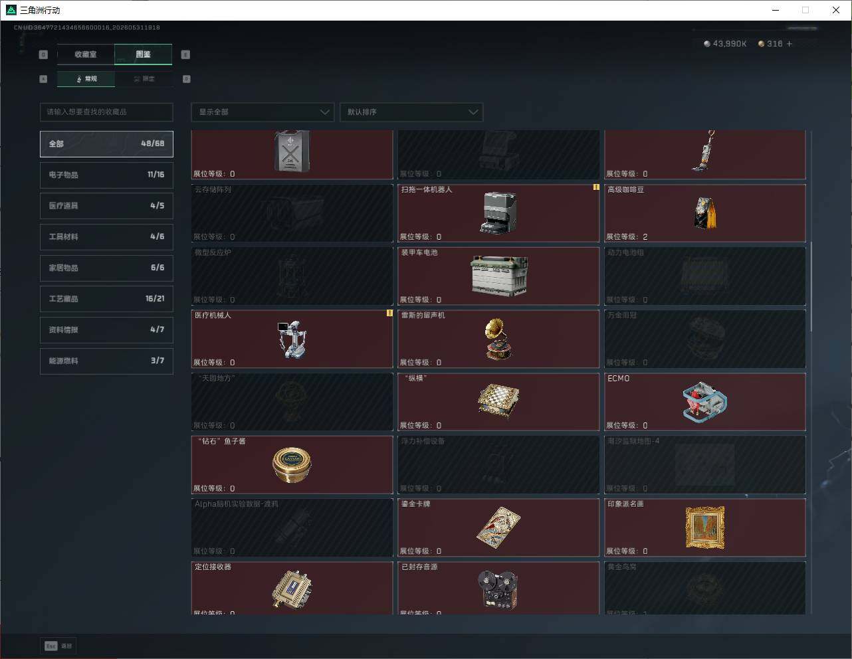Select the locked 万金泪冠 item
The height and width of the screenshot is (659, 852).
(x=705, y=339)
